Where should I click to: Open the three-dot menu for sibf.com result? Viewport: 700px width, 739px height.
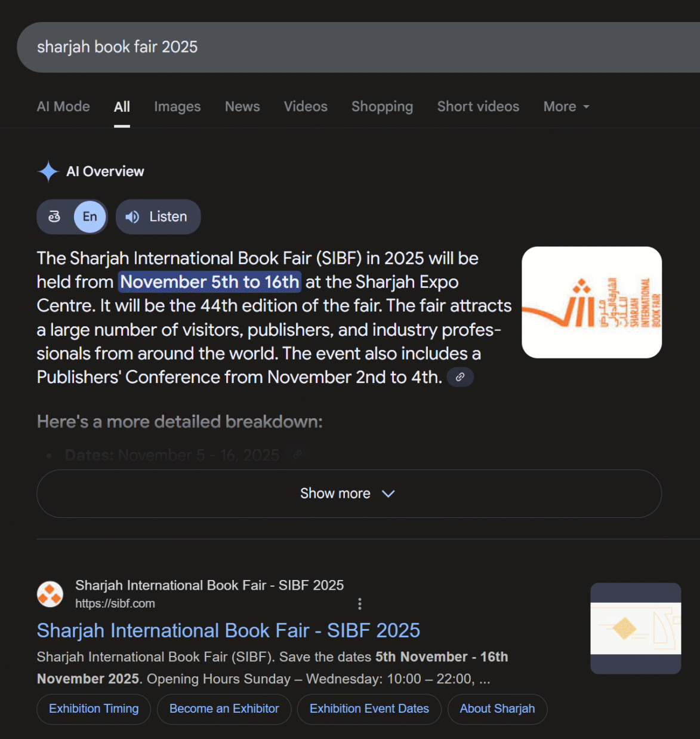click(359, 604)
